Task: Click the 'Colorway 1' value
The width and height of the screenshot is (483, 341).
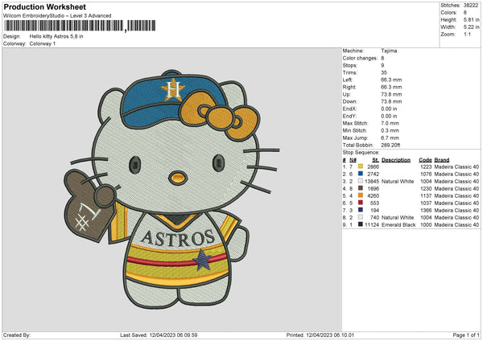Action: (x=43, y=43)
